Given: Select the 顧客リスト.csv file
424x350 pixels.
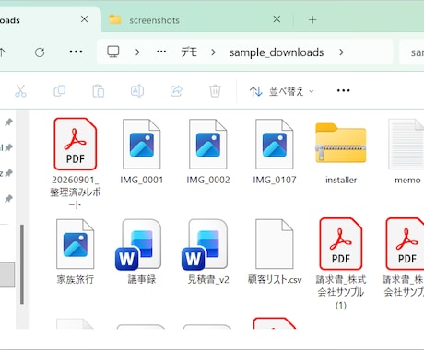Looking at the screenshot, I should coord(275,251).
